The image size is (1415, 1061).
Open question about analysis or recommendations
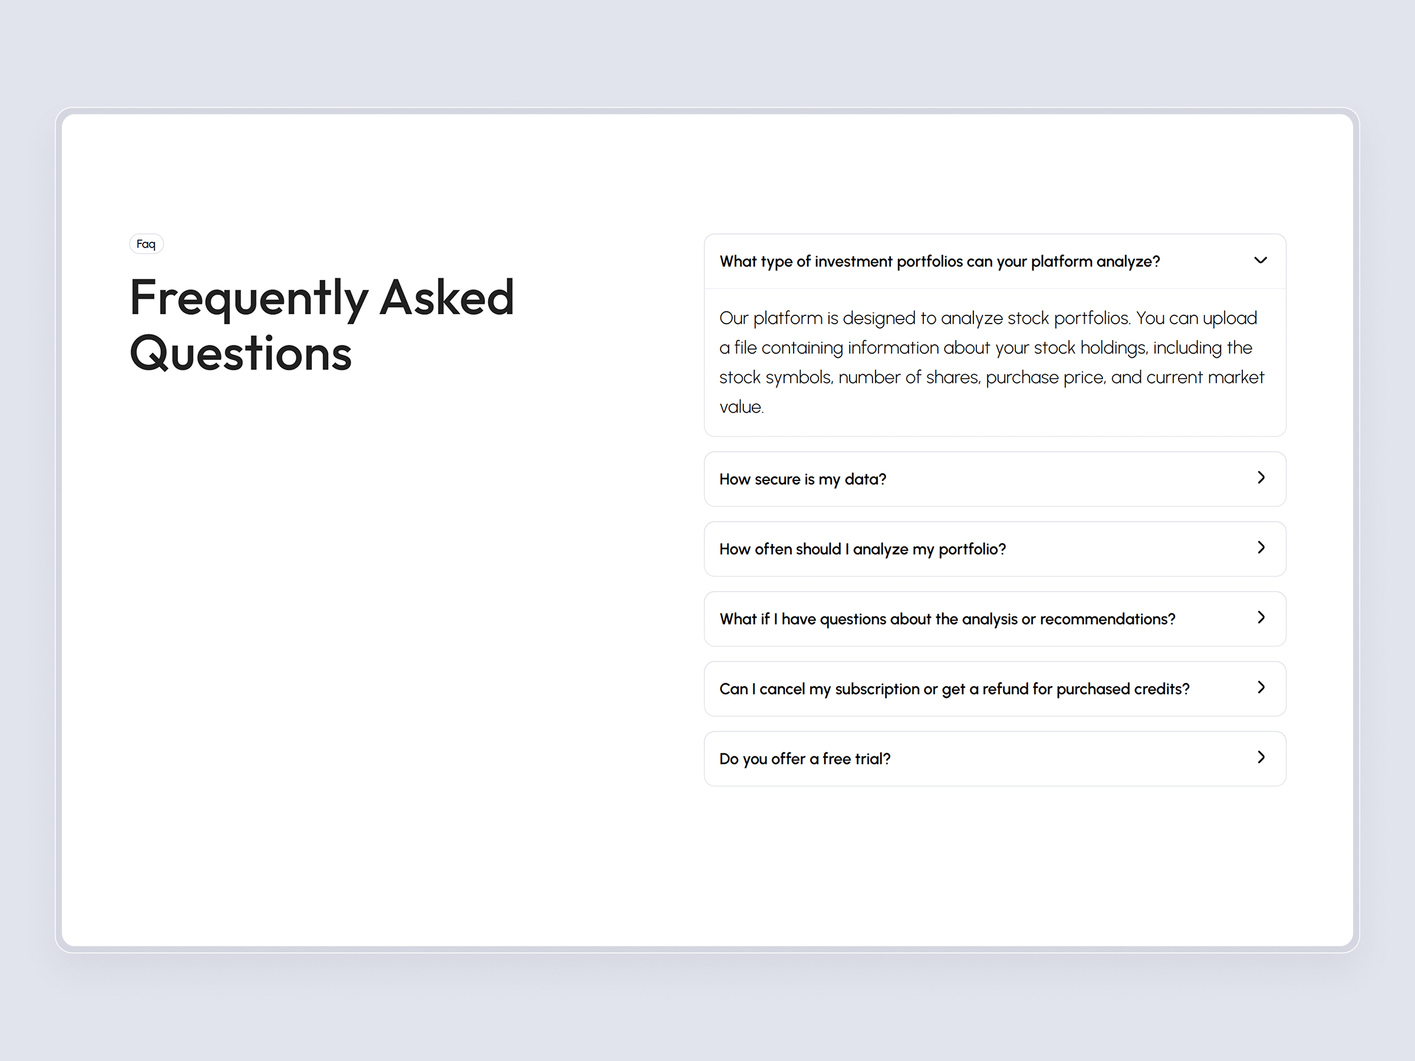(x=993, y=619)
